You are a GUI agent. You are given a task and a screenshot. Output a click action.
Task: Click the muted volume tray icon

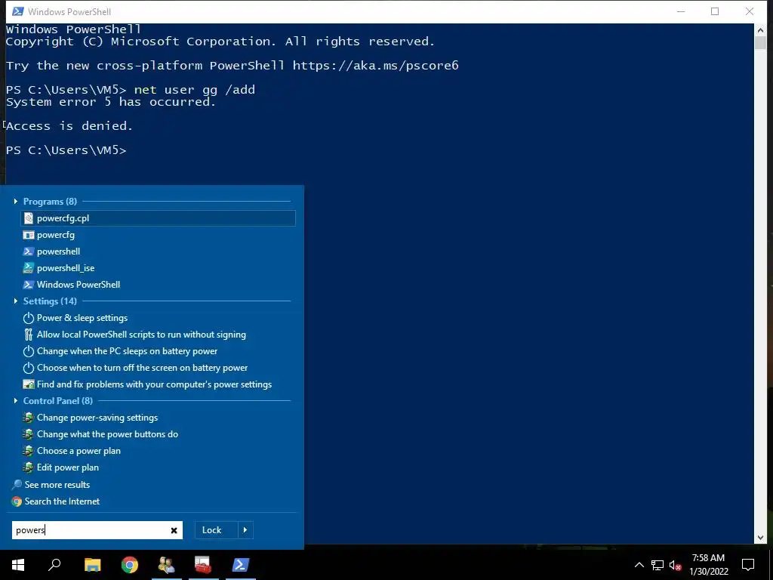tap(676, 565)
